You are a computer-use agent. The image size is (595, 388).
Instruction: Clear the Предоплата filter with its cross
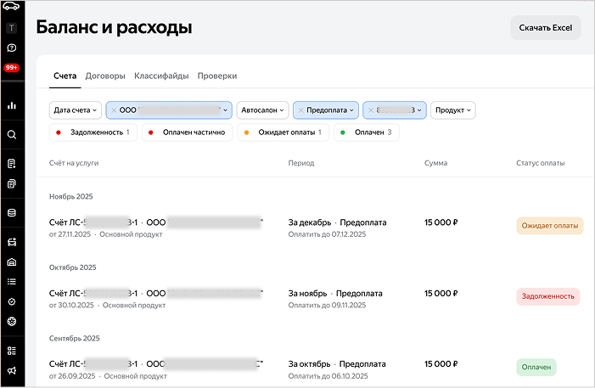pos(300,110)
